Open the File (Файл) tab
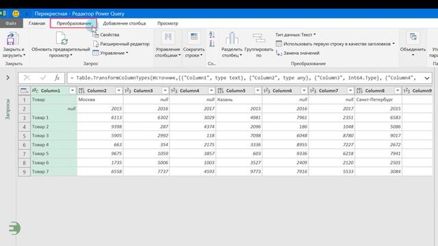The width and height of the screenshot is (438, 246). tap(11, 23)
